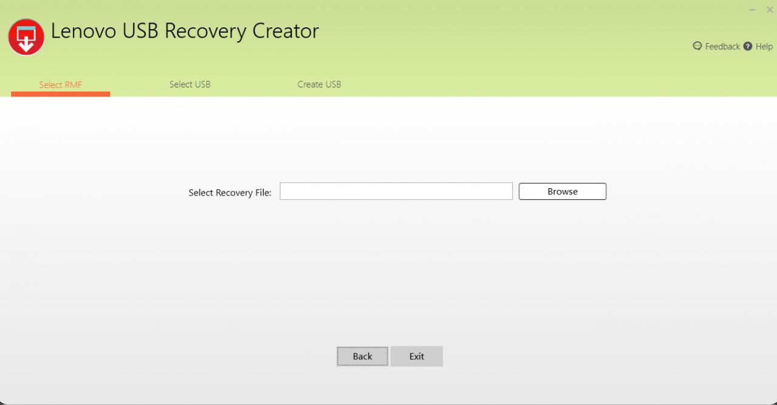Click the Select Recovery File label

pos(229,192)
